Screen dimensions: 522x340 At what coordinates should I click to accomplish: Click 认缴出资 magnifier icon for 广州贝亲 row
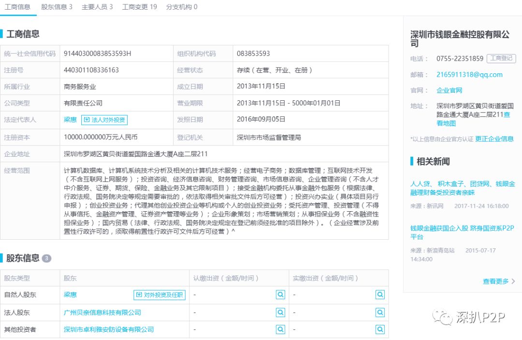tap(281, 313)
